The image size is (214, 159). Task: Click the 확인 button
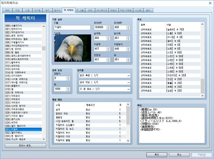point(157,155)
